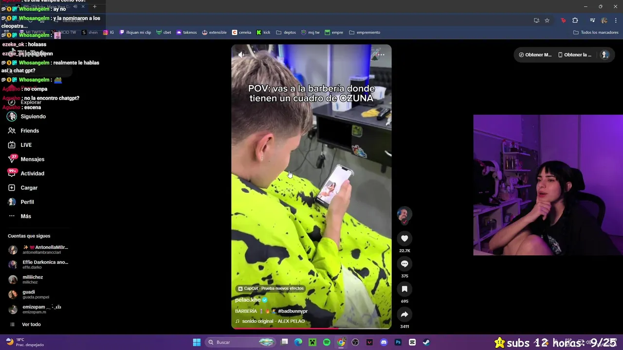This screenshot has width=623, height=350.
Task: Open the empre bookmark
Action: tap(334, 33)
